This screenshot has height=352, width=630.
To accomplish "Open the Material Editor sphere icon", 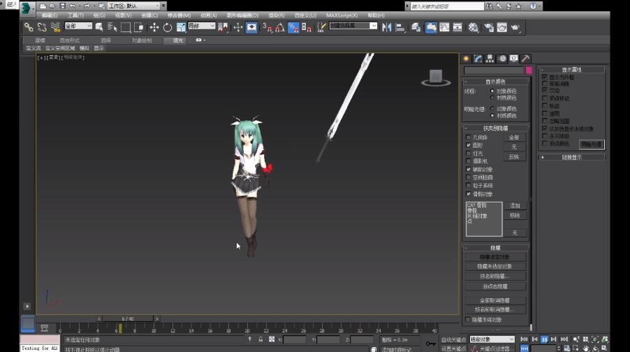I will pos(474,27).
